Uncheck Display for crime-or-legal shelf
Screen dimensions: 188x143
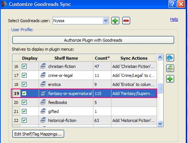coord(24,75)
